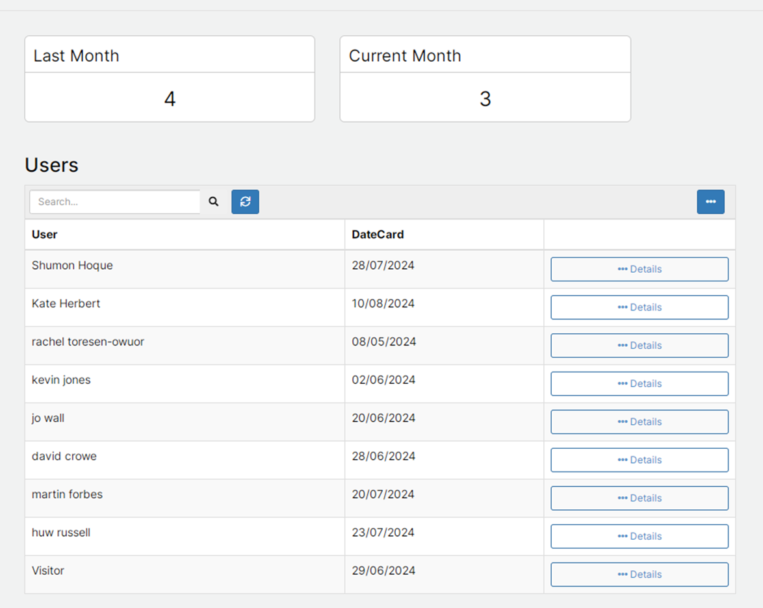Click the date 20/07/2024

coord(383,495)
